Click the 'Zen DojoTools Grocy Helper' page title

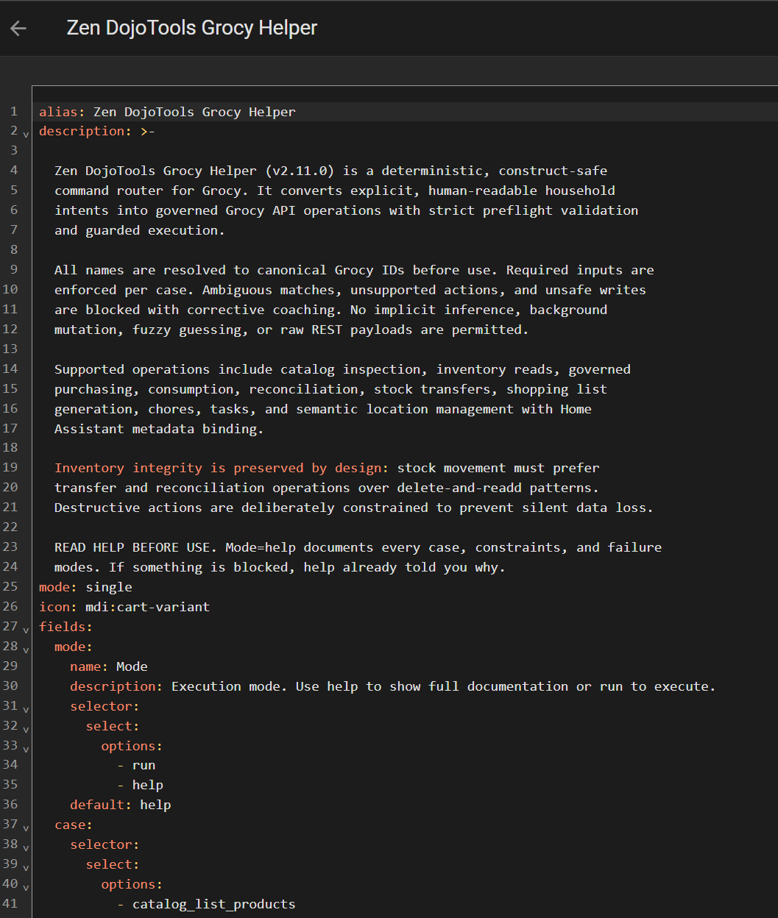pos(191,28)
